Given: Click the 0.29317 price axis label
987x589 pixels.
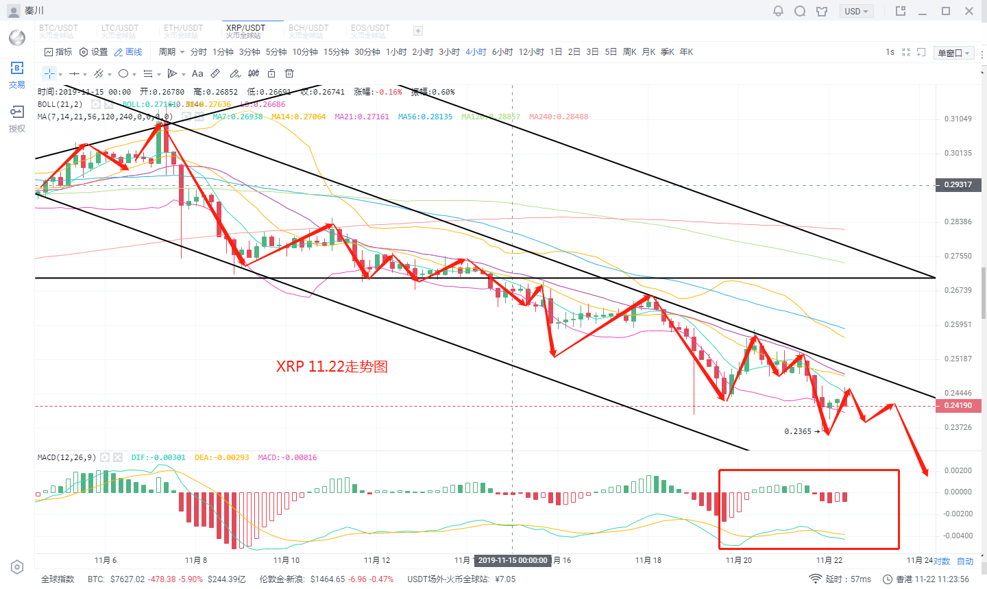Looking at the screenshot, I should [x=958, y=184].
